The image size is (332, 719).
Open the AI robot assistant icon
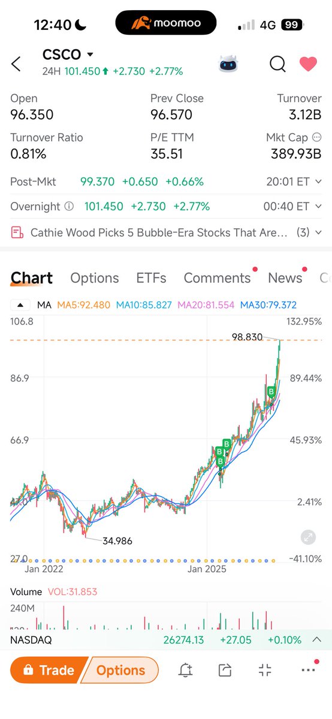229,64
